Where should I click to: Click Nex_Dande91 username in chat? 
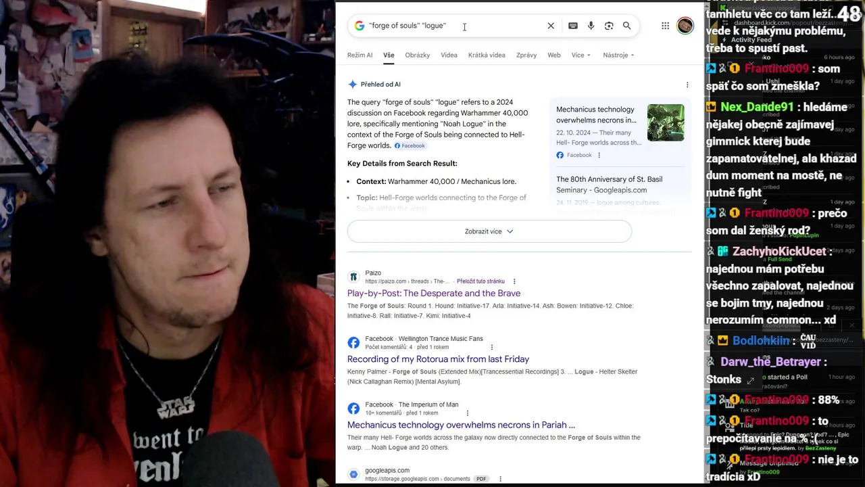(757, 107)
